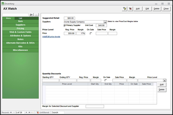
Task: Click Add/Edit price levels link
Action: tap(51, 37)
